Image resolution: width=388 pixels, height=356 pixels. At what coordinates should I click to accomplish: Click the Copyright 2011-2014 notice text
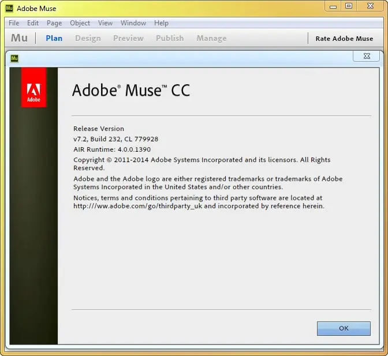[x=202, y=164]
